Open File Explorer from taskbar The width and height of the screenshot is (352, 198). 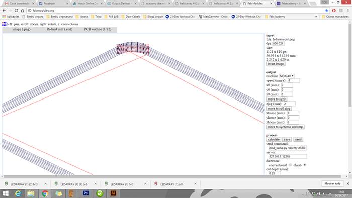point(31,193)
